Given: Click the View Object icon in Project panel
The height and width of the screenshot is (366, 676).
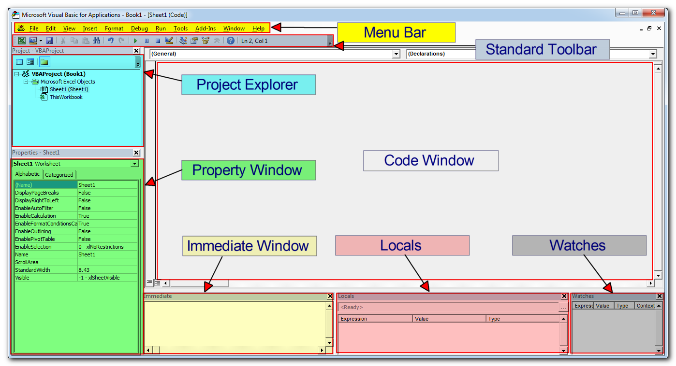Looking at the screenshot, I should click(30, 62).
